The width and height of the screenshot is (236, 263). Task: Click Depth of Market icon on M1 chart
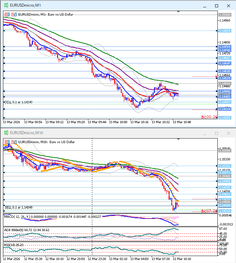click(x=14, y=14)
